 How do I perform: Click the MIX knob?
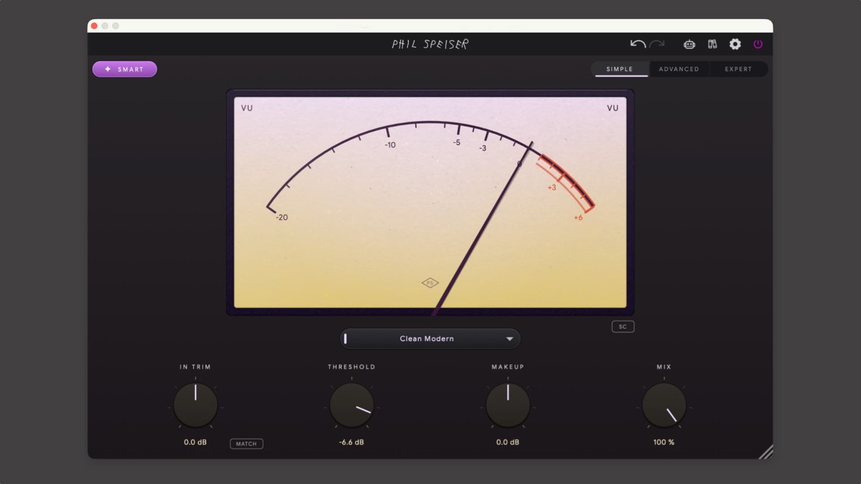pos(664,405)
